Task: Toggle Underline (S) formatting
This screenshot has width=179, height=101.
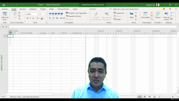Action: tap(33, 18)
